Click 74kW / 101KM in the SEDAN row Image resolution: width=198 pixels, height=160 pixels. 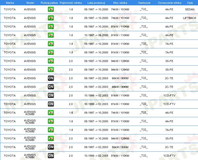click(x=120, y=9)
